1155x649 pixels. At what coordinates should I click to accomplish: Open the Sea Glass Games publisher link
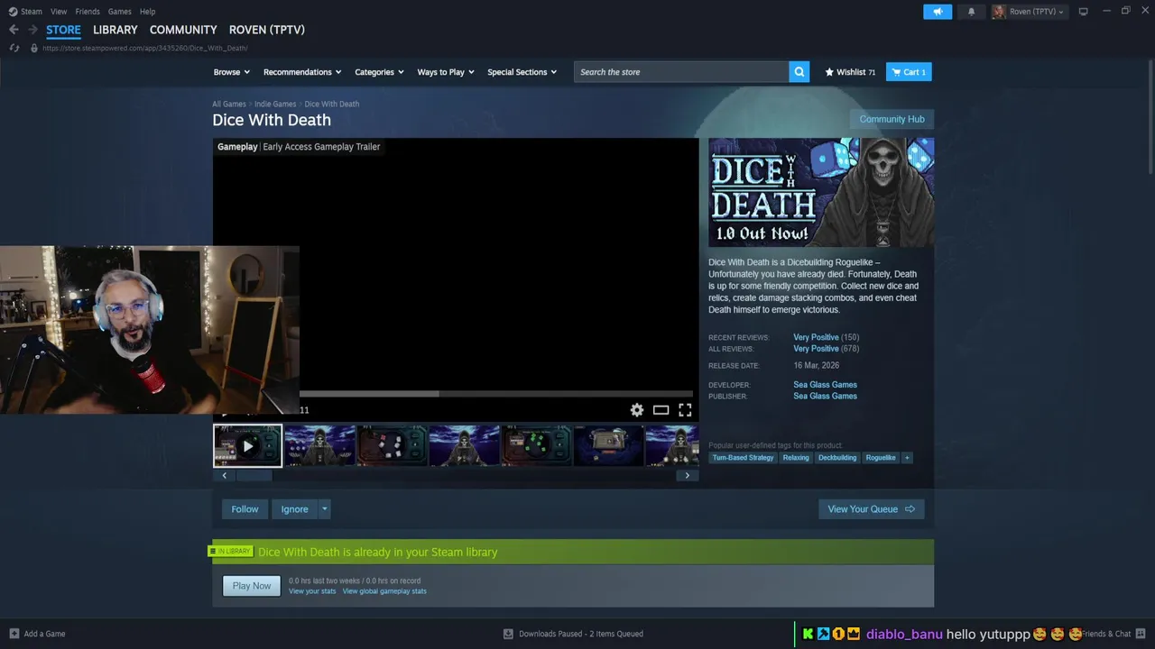tap(825, 397)
